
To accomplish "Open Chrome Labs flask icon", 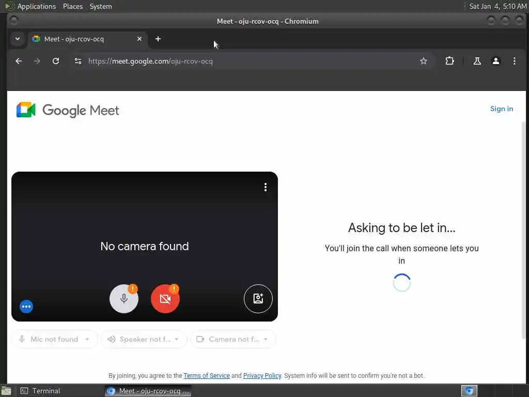I will [x=477, y=61].
